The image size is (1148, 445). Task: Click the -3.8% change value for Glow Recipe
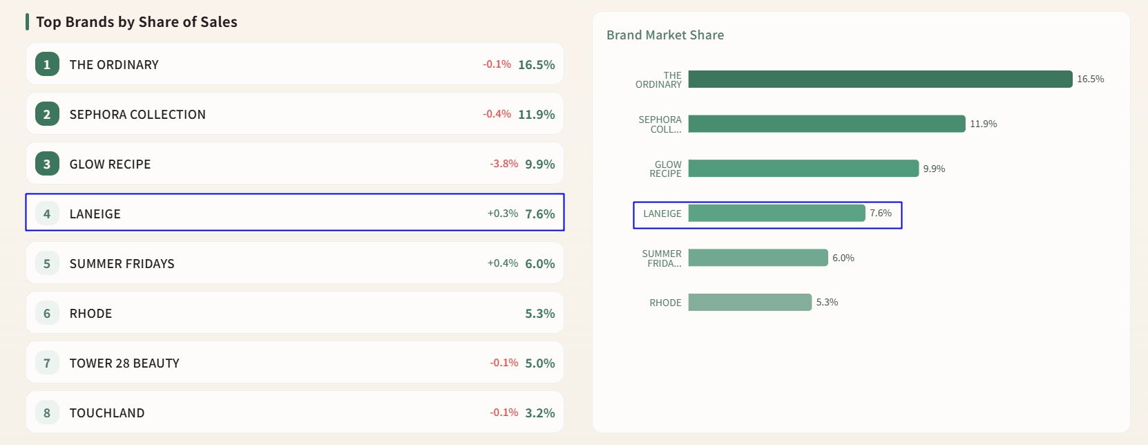click(x=504, y=164)
